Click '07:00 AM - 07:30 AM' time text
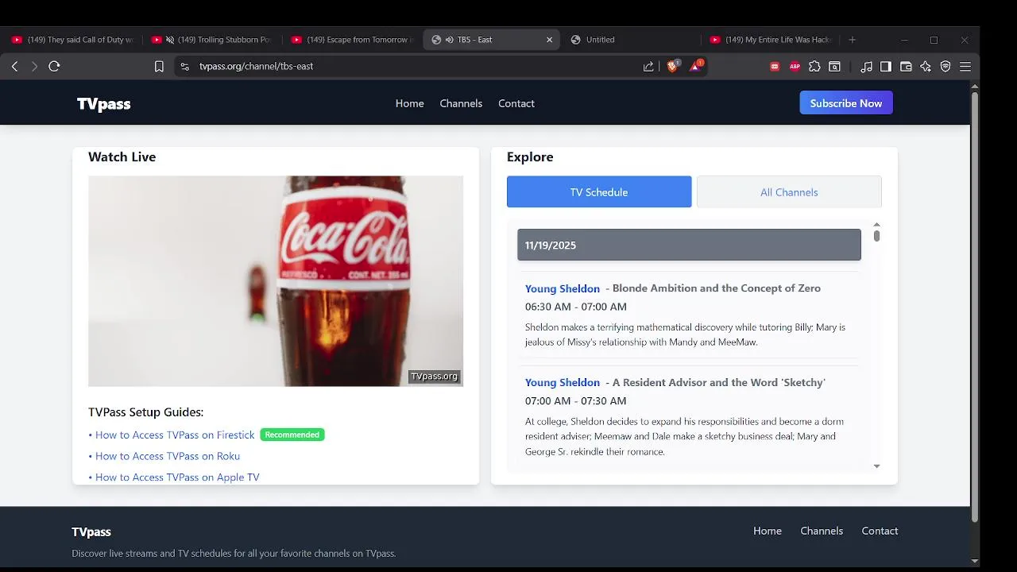The height and width of the screenshot is (572, 1017). click(575, 401)
